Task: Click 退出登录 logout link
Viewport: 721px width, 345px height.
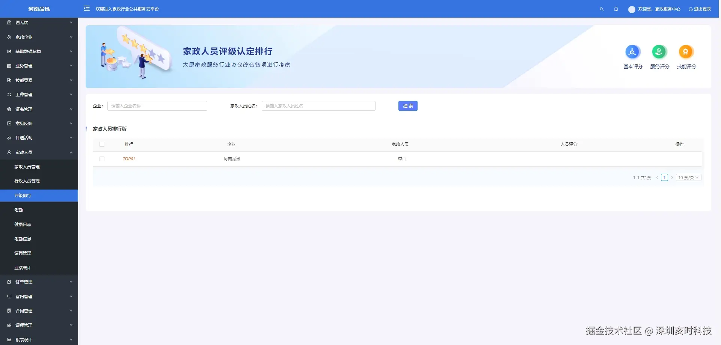Action: [x=700, y=9]
